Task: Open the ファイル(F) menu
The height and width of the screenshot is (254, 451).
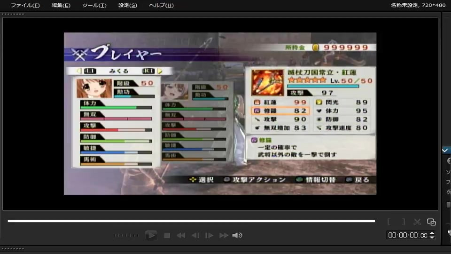Action: [25, 5]
